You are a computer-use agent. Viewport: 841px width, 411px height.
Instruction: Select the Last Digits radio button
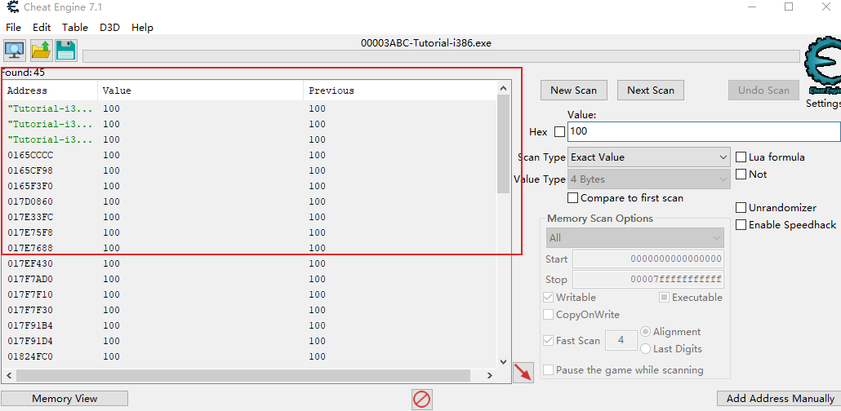(x=646, y=349)
